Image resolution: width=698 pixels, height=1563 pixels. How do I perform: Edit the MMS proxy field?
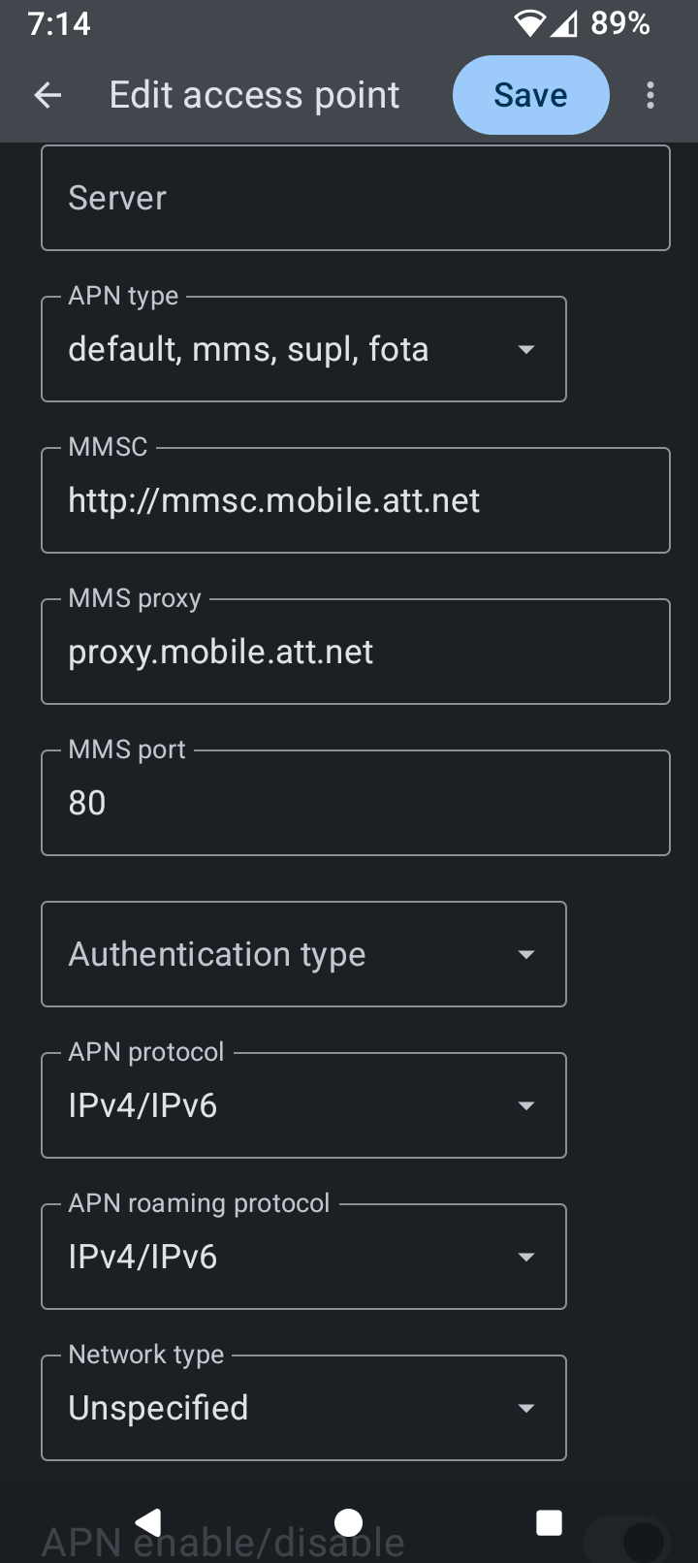356,652
